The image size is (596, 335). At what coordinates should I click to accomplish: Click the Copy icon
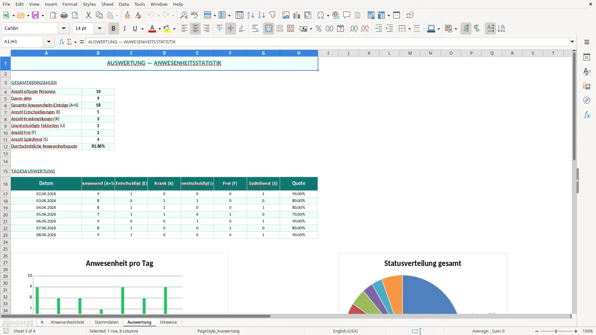coord(99,15)
